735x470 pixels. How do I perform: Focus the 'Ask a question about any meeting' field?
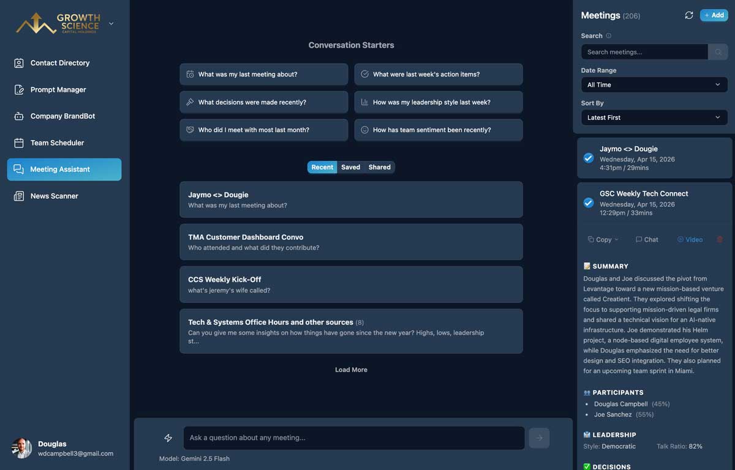[x=354, y=438]
